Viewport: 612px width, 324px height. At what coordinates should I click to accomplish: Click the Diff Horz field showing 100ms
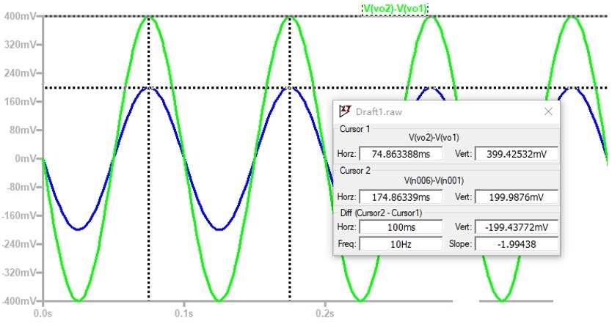click(400, 227)
